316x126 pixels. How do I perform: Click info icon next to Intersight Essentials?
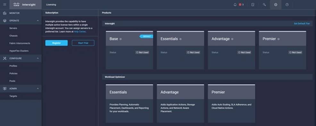(x=180, y=39)
